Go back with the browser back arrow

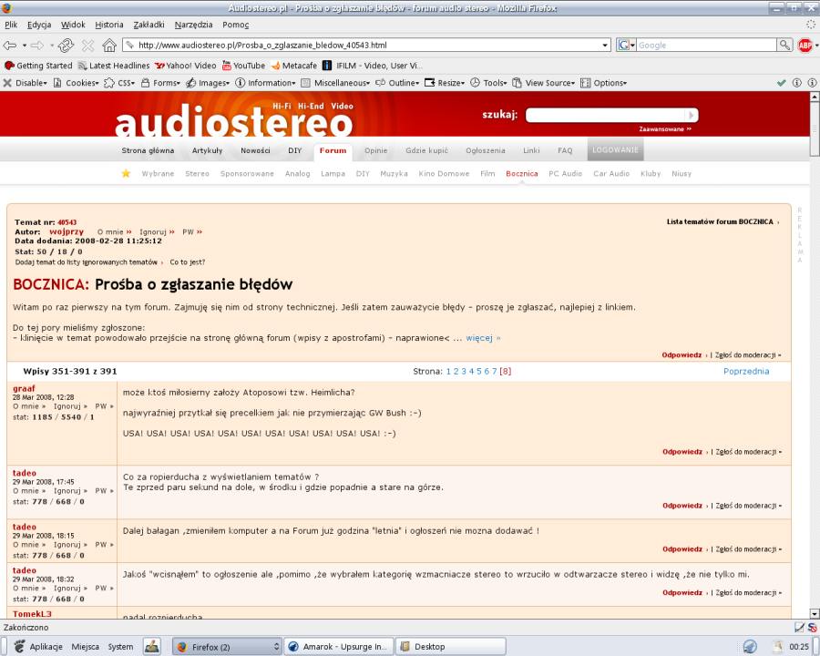coord(9,46)
